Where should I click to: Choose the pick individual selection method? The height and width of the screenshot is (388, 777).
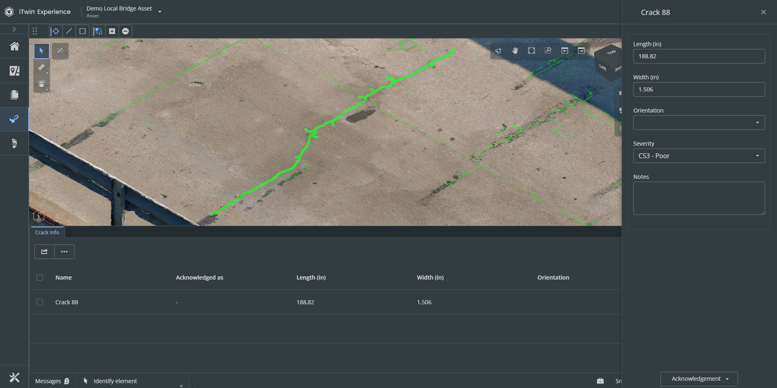56,31
